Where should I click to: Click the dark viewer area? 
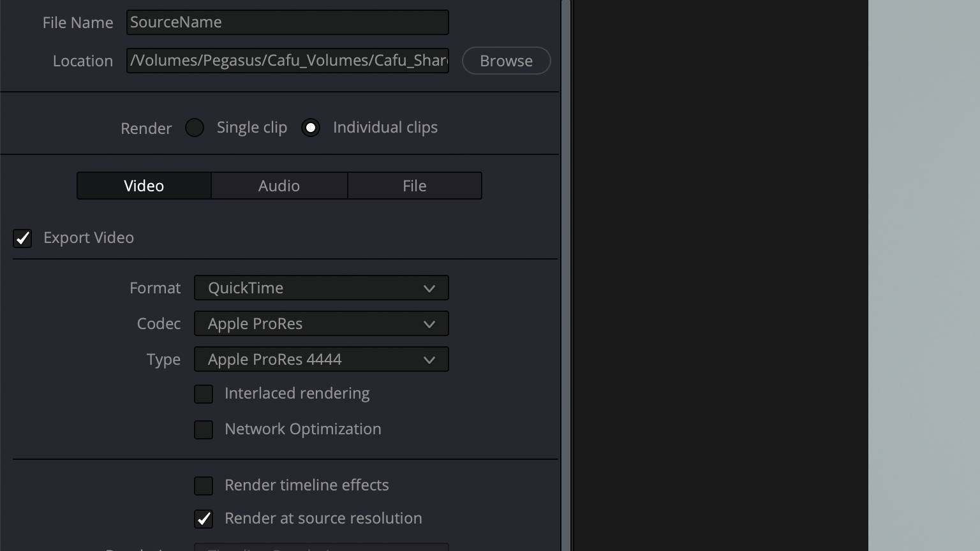pyautogui.click(x=720, y=275)
